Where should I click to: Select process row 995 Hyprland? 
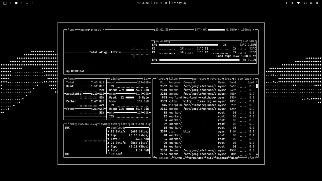point(207,98)
